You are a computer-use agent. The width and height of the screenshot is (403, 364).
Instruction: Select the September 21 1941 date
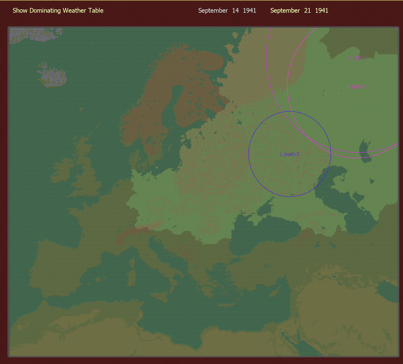299,11
